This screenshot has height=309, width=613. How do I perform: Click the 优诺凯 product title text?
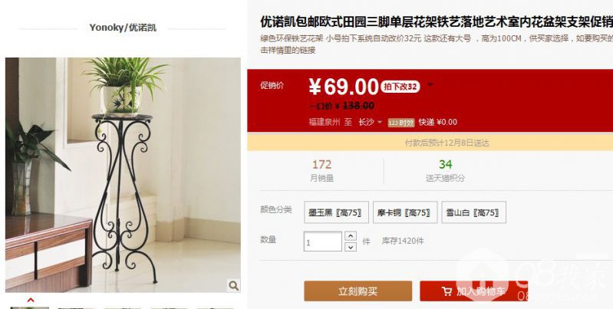tap(437, 22)
